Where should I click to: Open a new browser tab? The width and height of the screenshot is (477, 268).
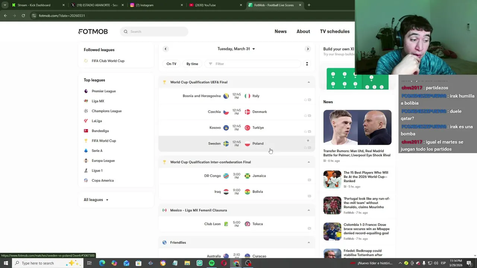pos(309,5)
